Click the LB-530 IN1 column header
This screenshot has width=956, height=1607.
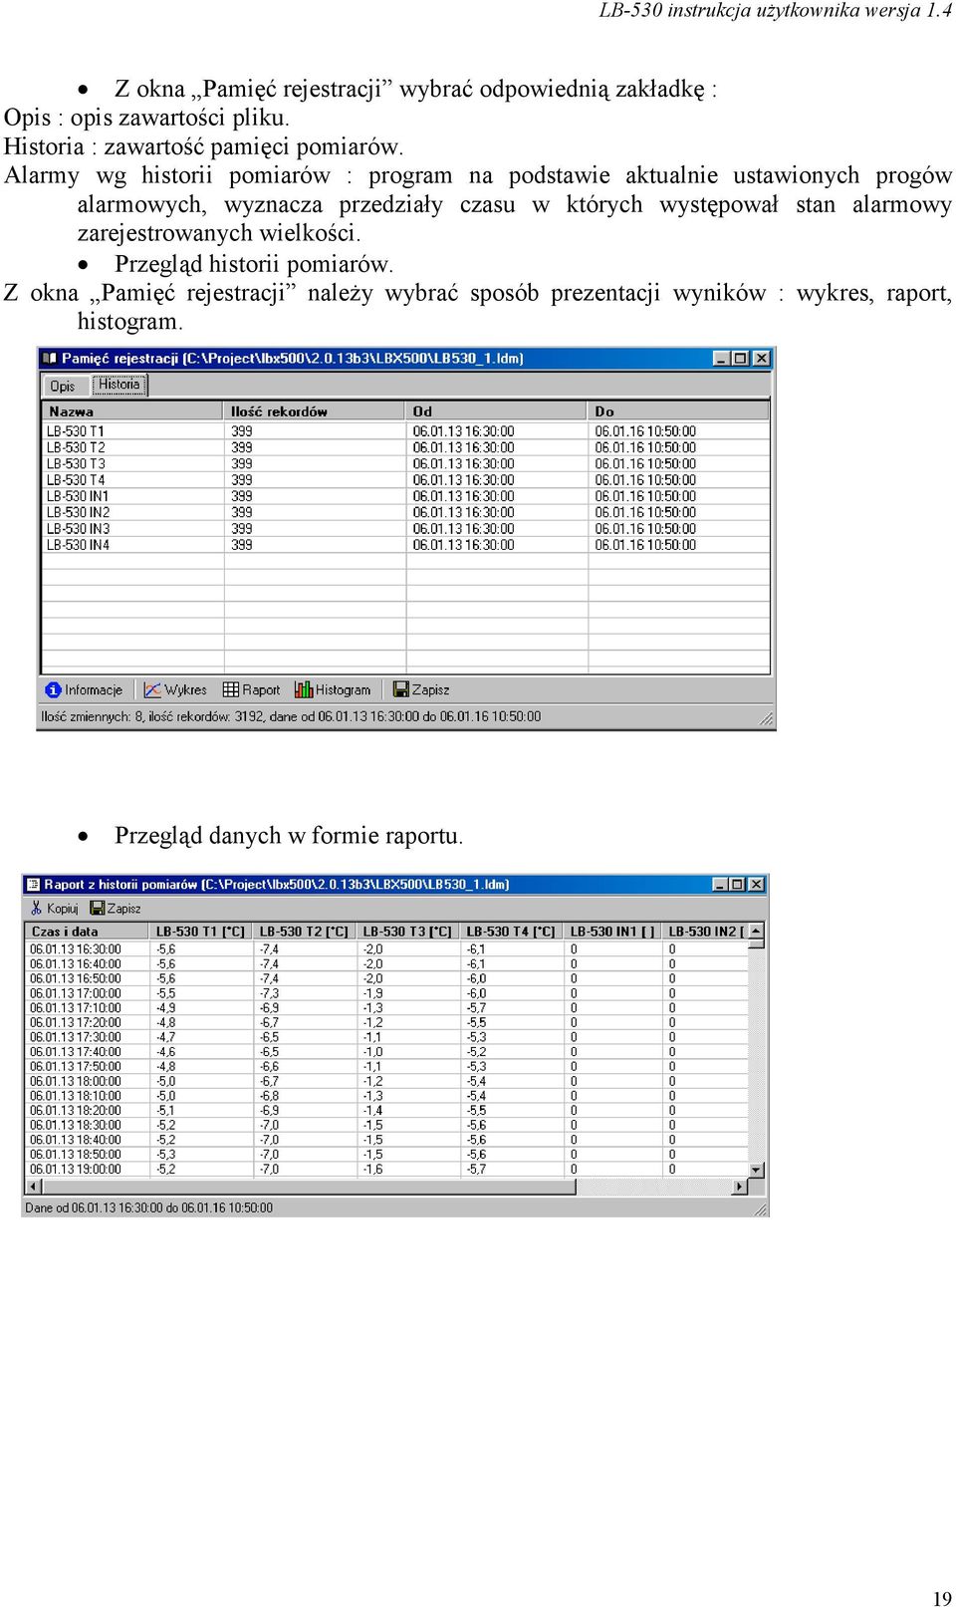pos(613,932)
